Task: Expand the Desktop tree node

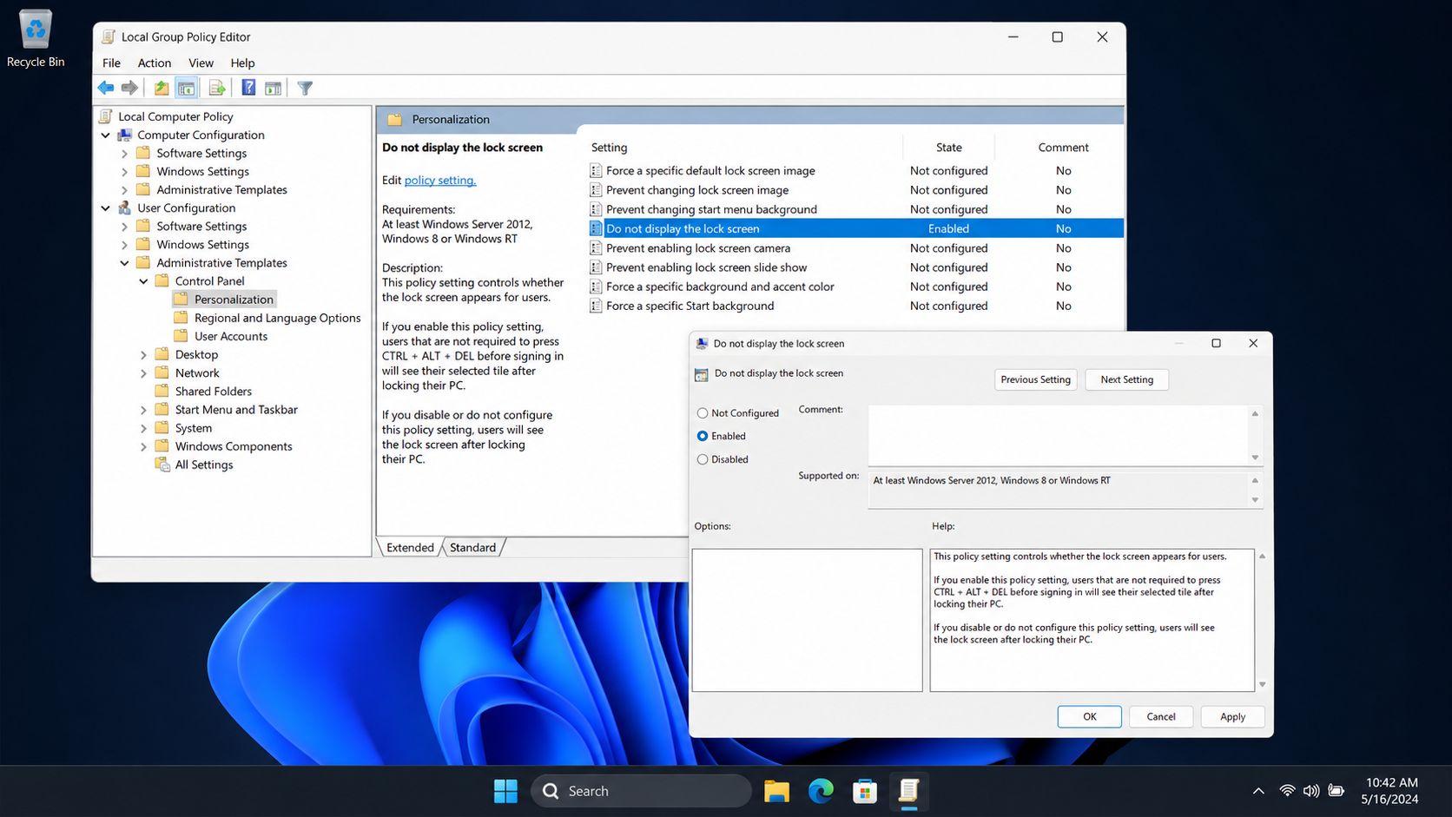Action: pyautogui.click(x=143, y=355)
